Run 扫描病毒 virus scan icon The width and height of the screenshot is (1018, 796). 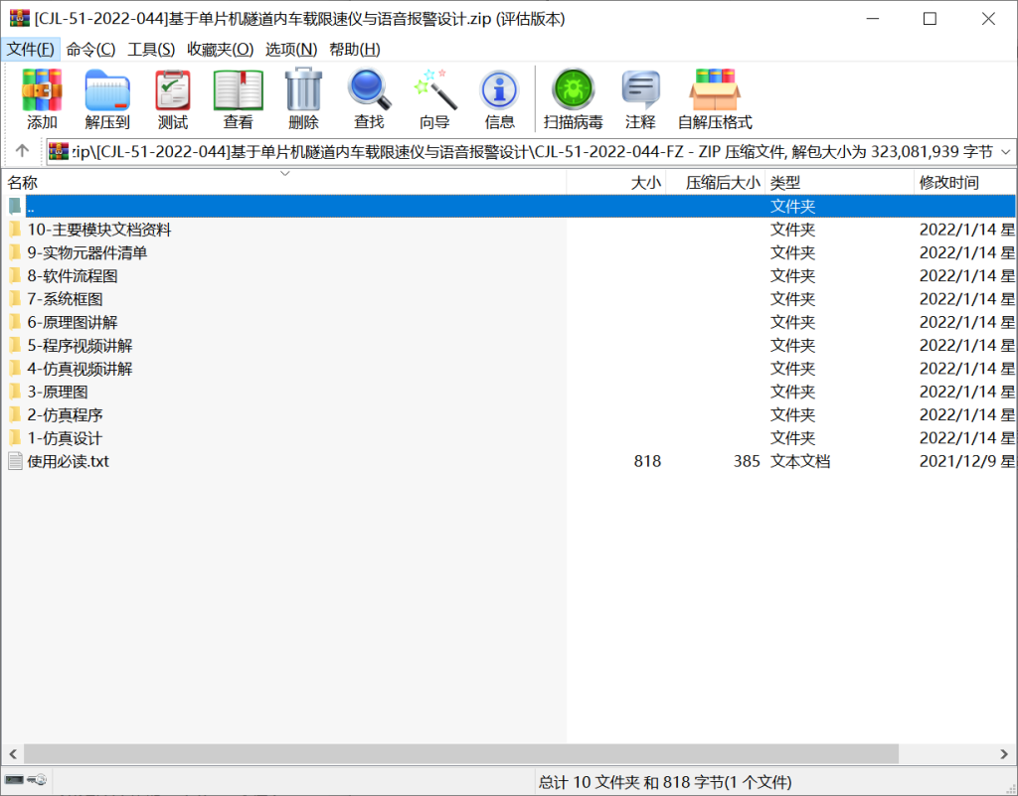coord(573,99)
